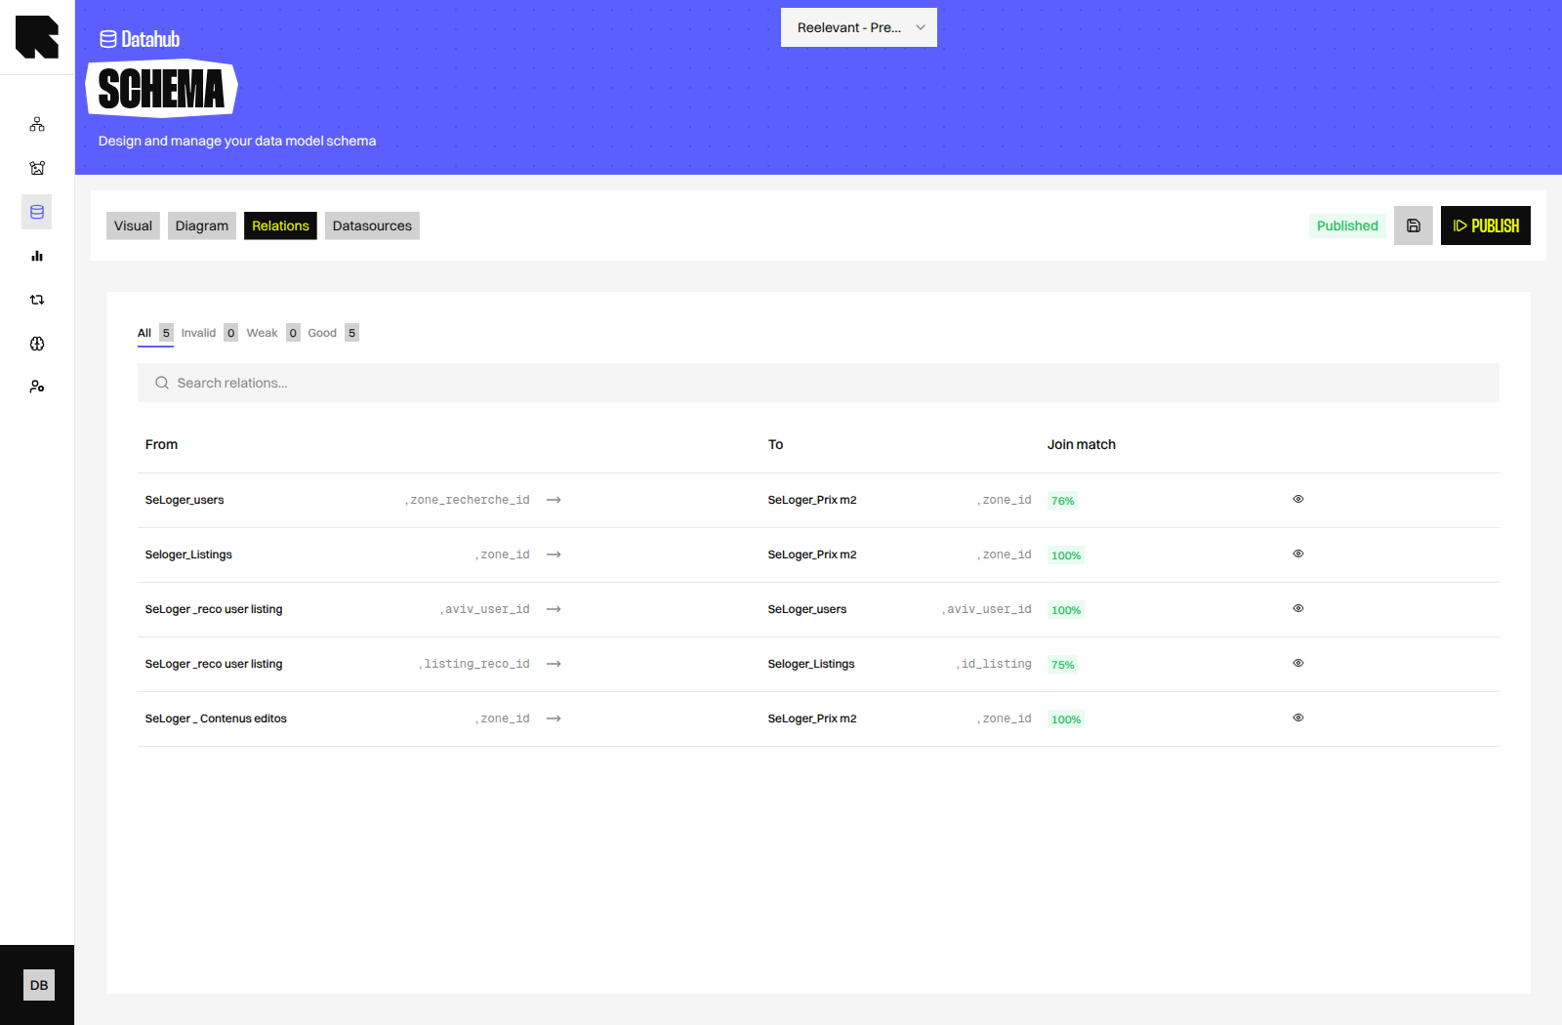The height and width of the screenshot is (1025, 1562).
Task: Click SeLoger_users in the To column
Action: [807, 609]
